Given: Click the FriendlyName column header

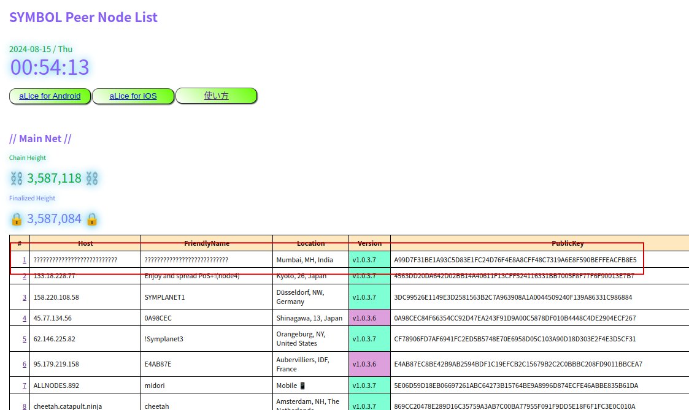Looking at the screenshot, I should (x=207, y=243).
